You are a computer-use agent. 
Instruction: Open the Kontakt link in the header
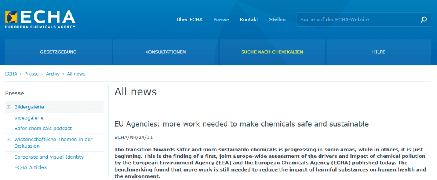(249, 19)
